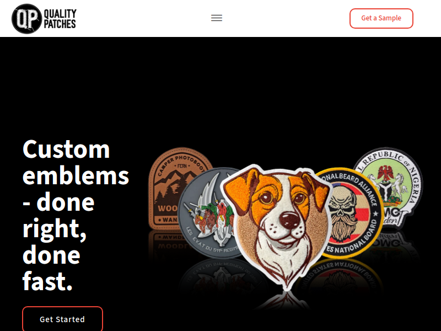Viewport: 441px width, 331px height.
Task: Click the dog's brown nose
Action: tap(290, 219)
